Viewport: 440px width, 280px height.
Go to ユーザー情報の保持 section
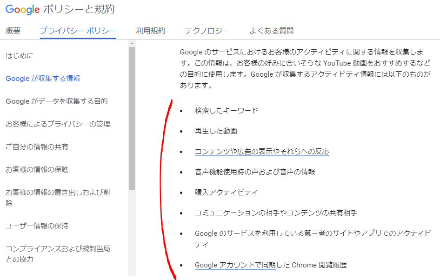[37, 226]
